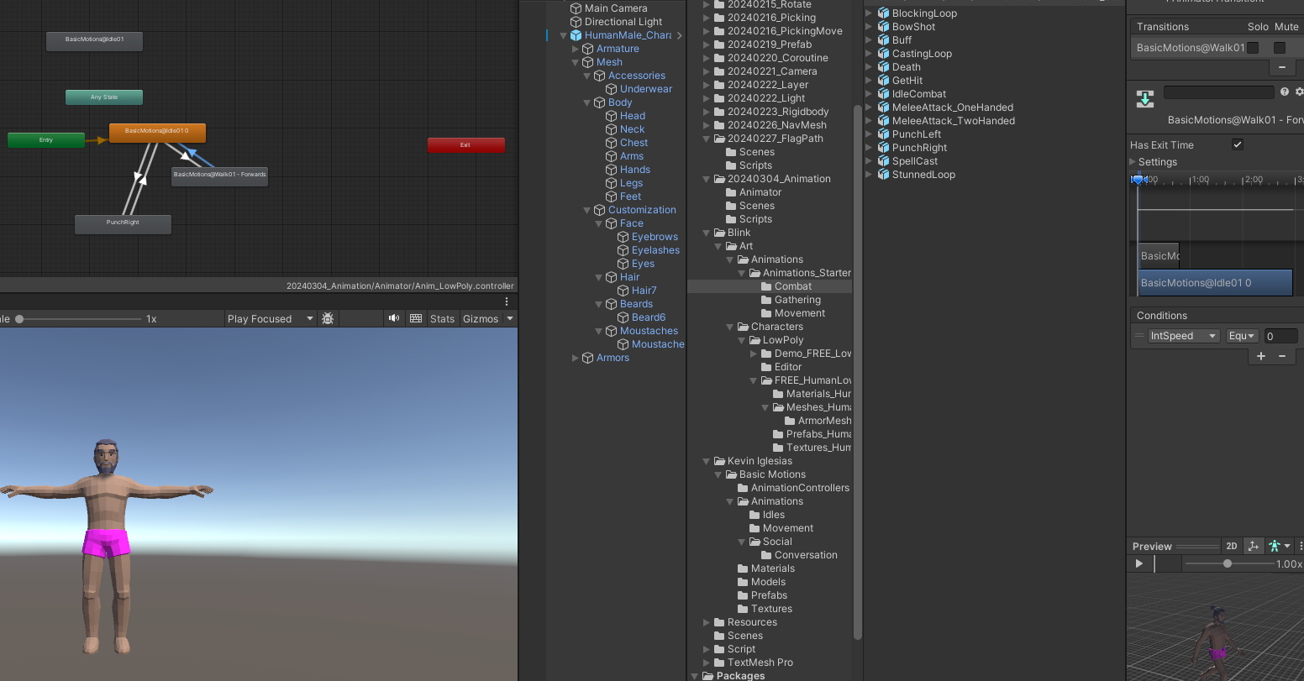Viewport: 1304px width, 681px height.
Task: Collapse the 20240227_FlagPath folder
Action: [706, 139]
